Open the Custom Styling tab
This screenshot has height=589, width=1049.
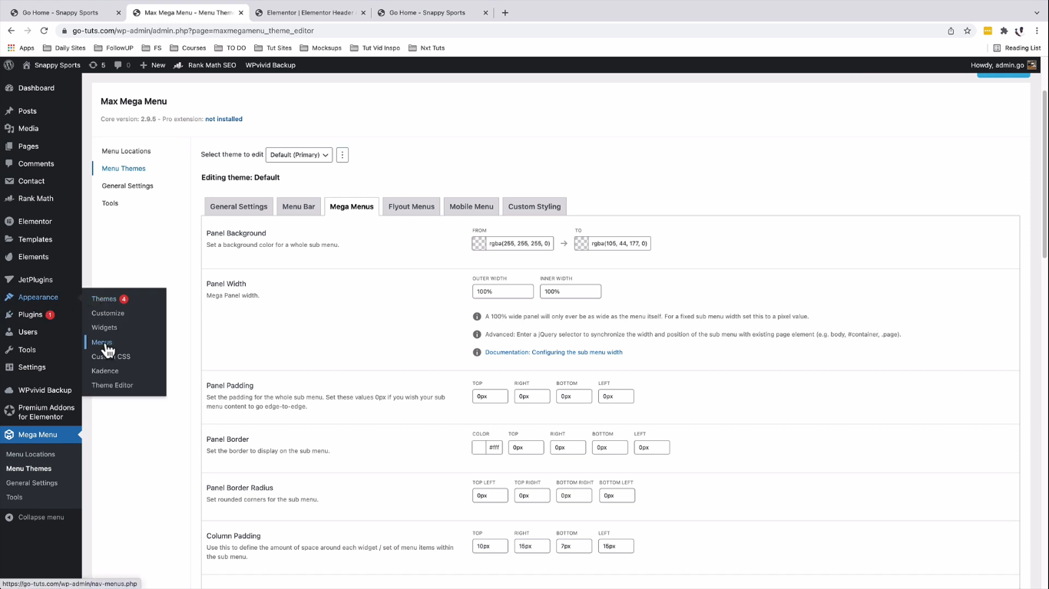[x=534, y=206]
